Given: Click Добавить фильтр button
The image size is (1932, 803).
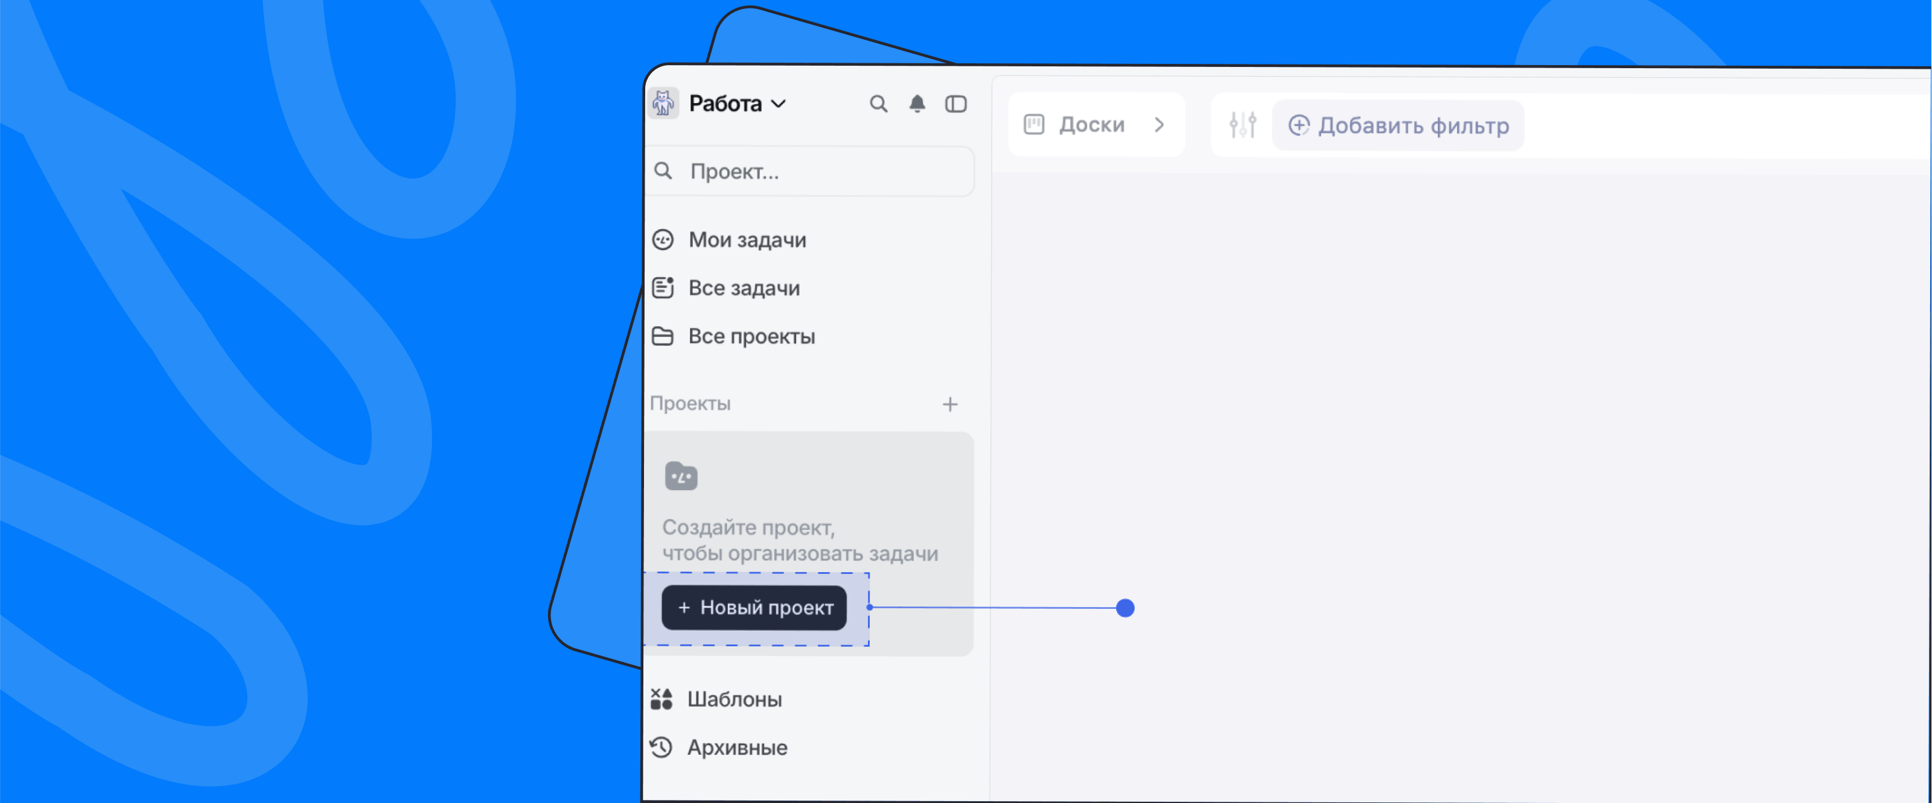Looking at the screenshot, I should tap(1398, 126).
